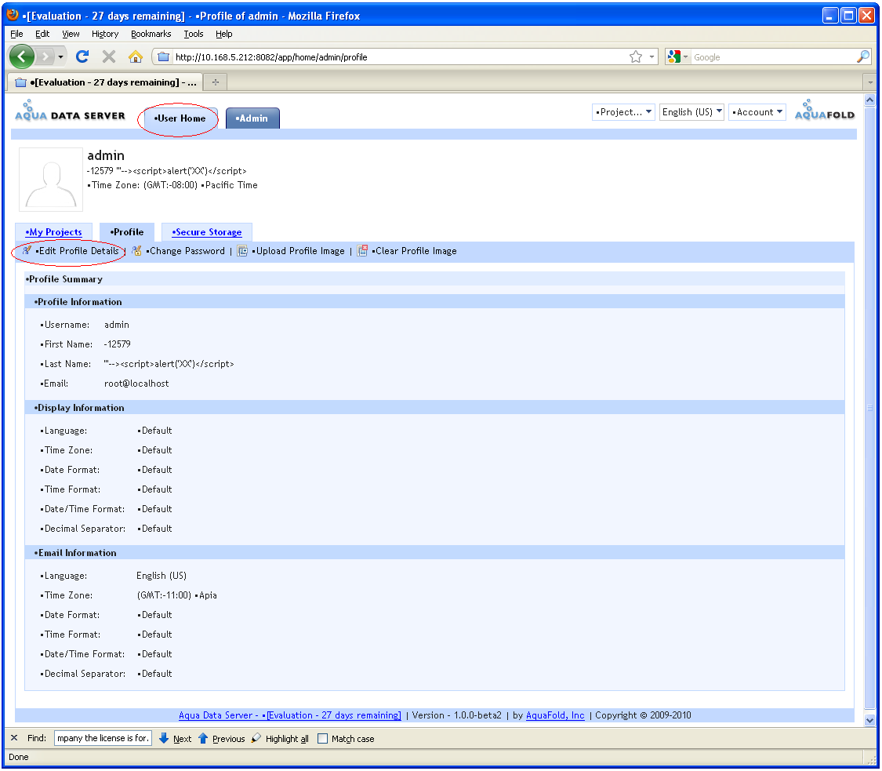Open the Help menu
Image resolution: width=882 pixels, height=771 pixels.
click(x=224, y=34)
